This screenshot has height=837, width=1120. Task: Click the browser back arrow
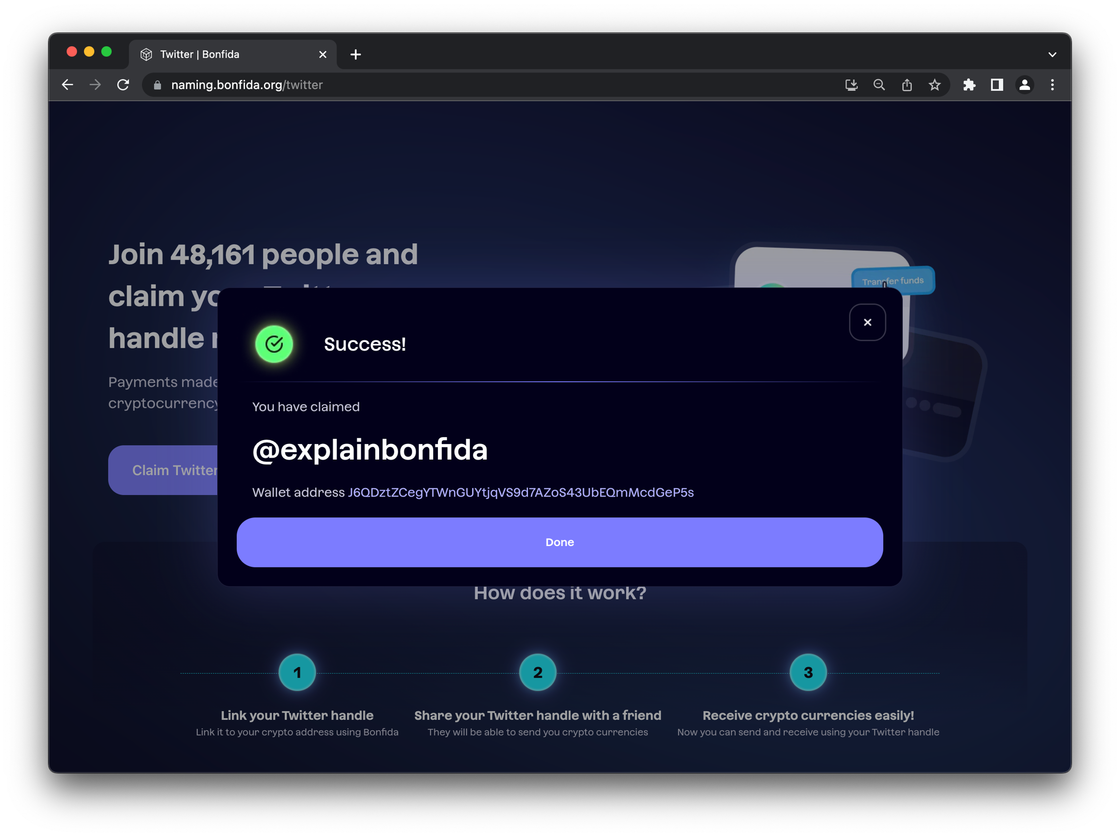coord(68,85)
